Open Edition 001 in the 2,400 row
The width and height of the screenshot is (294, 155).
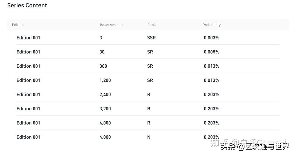pyautogui.click(x=28, y=95)
